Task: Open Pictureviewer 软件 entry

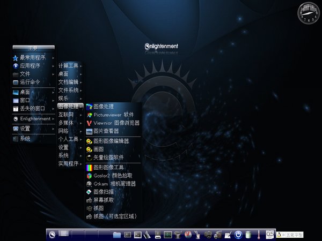Action: tap(113, 115)
